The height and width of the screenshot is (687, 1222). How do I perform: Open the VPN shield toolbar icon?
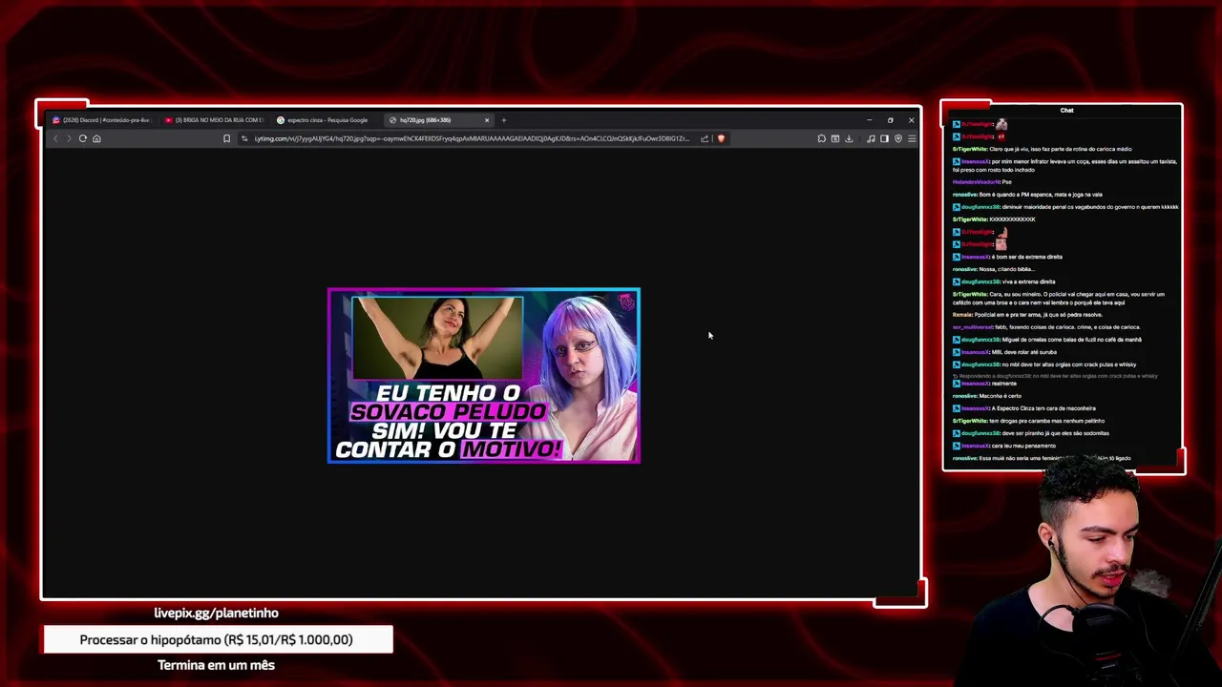[897, 138]
